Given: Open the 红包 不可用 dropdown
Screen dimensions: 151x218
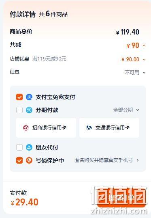Looking at the screenshot, I should coord(144,72).
